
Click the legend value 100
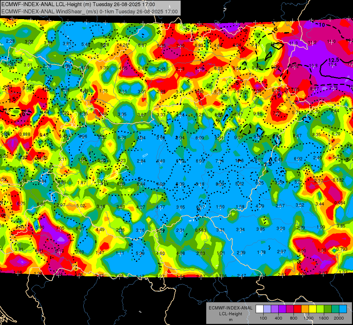click(263, 318)
